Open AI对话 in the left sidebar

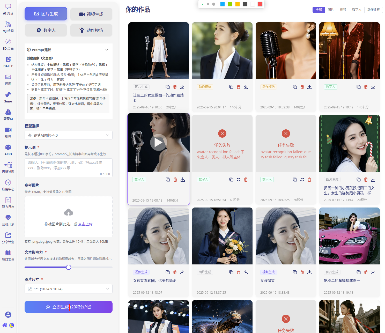[8, 9]
